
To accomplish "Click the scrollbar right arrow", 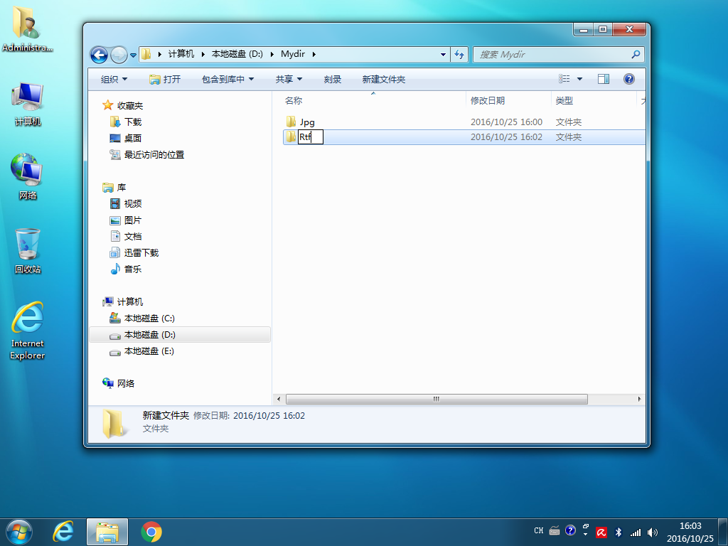I will point(639,399).
